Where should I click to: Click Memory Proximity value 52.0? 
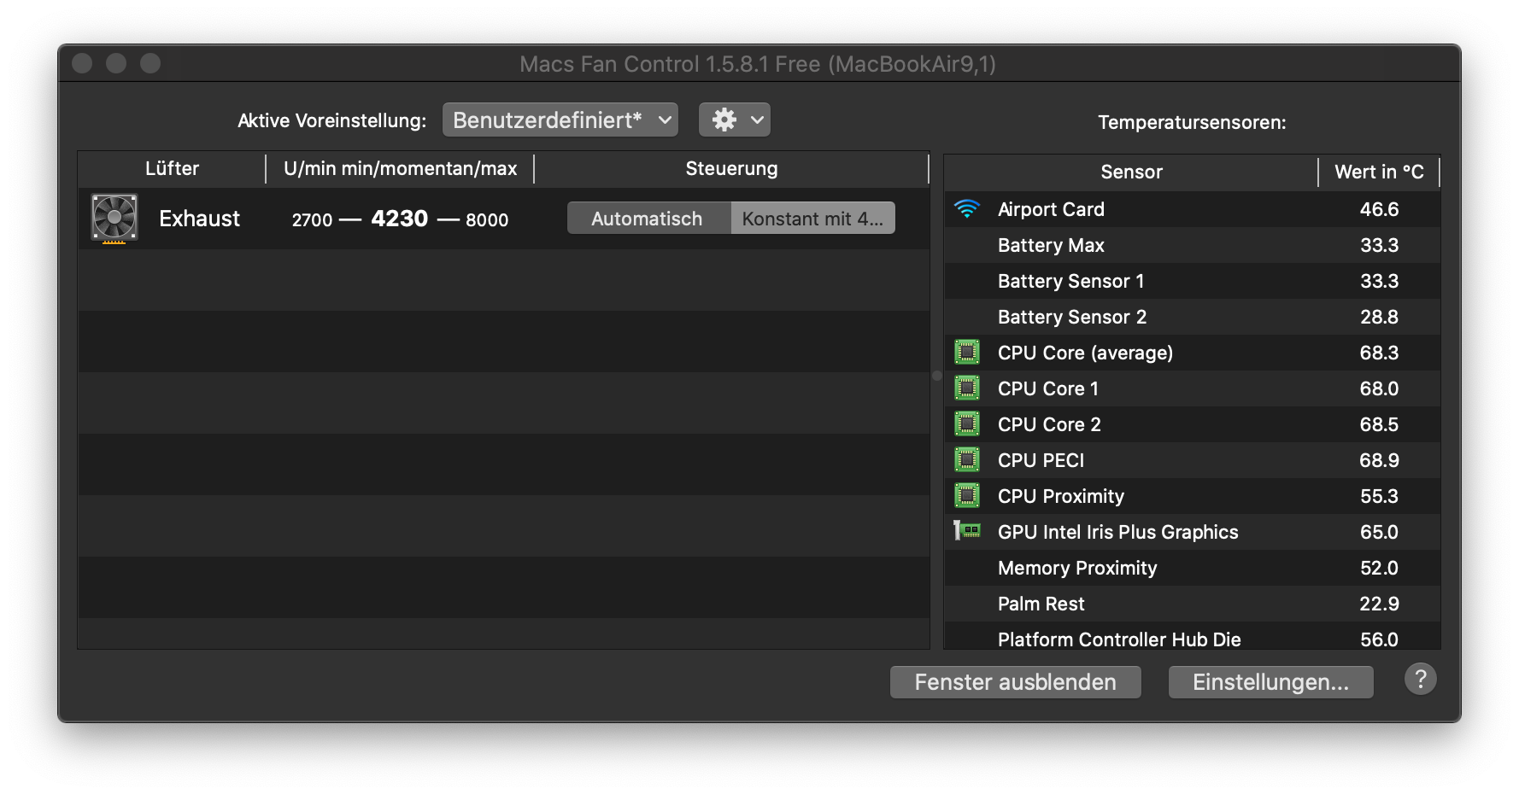coord(1379,568)
